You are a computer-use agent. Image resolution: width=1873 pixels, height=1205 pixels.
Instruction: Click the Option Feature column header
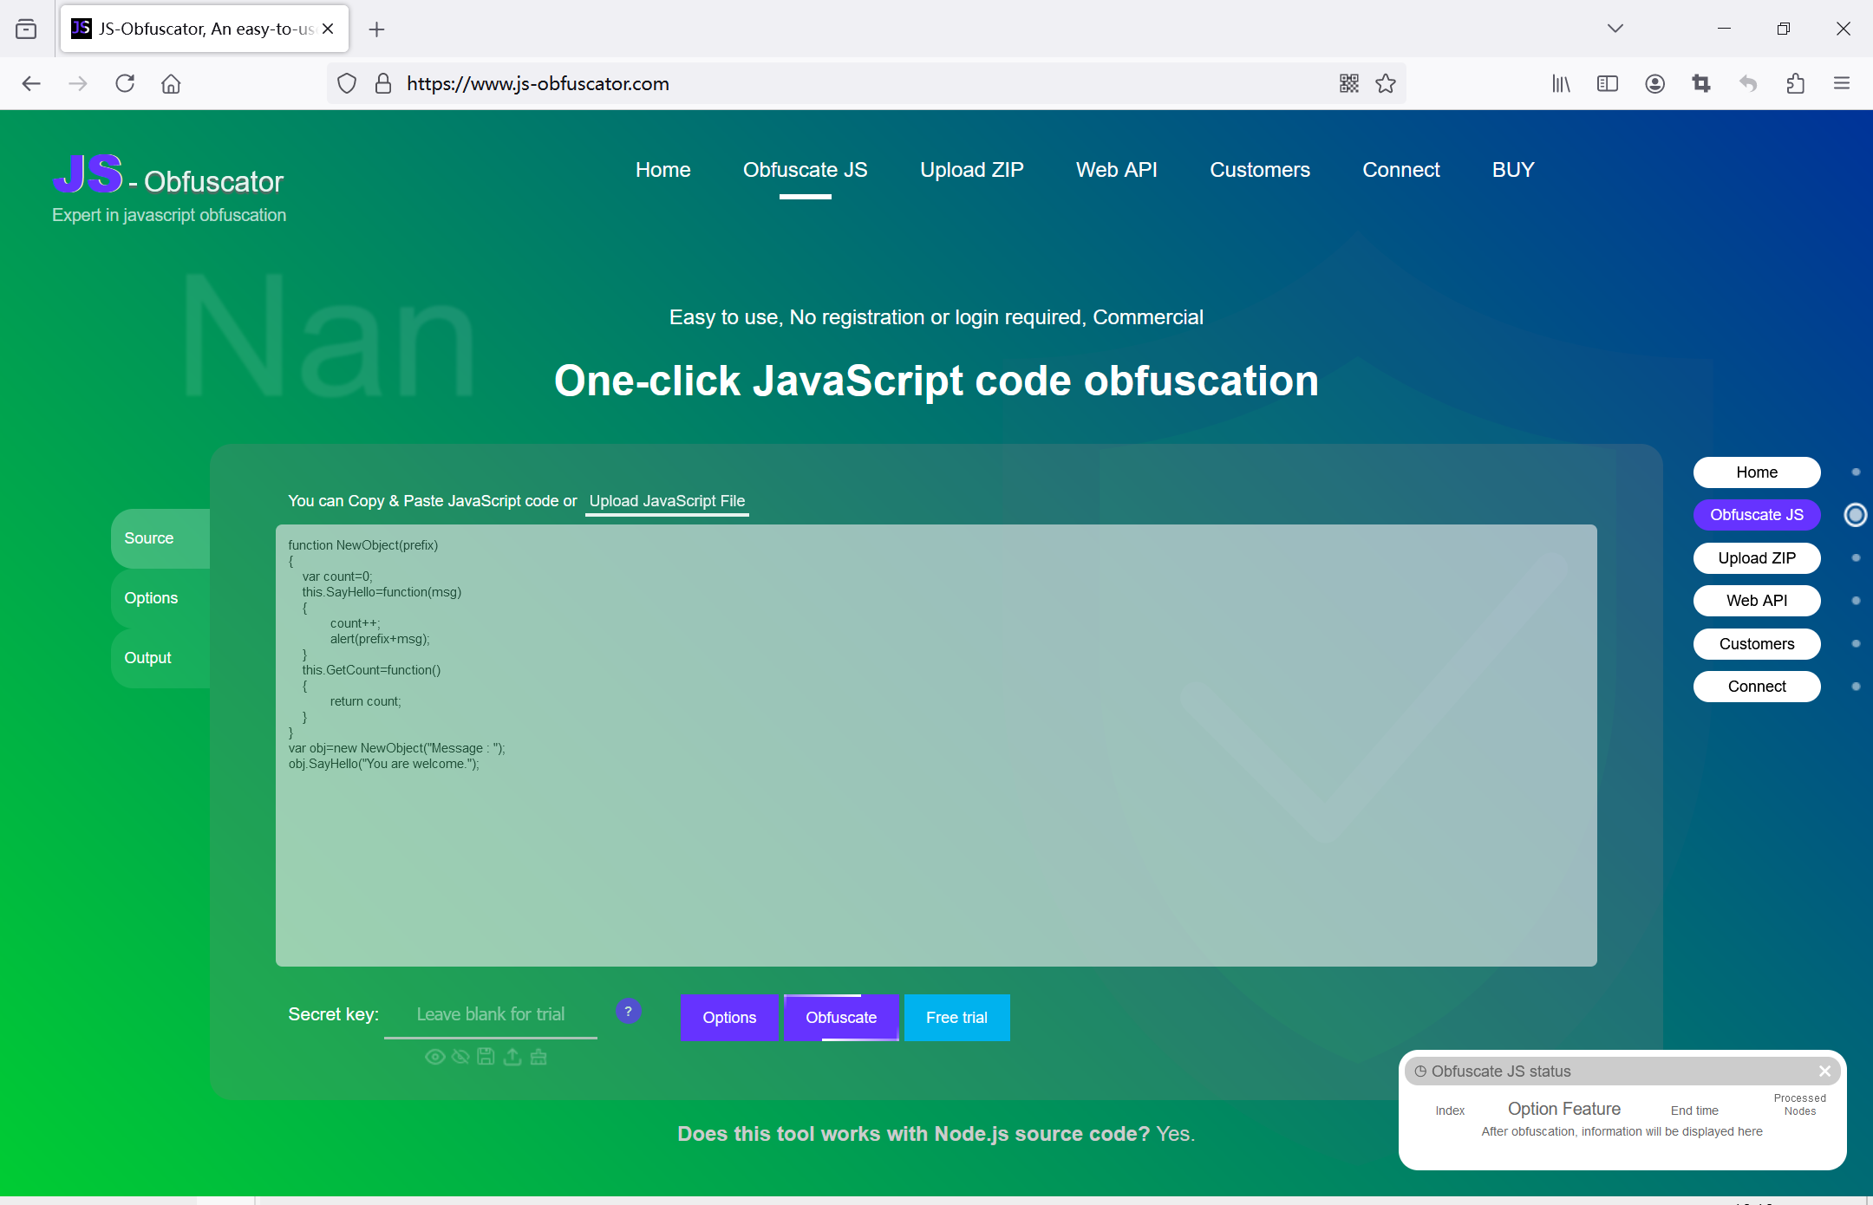click(1563, 1109)
